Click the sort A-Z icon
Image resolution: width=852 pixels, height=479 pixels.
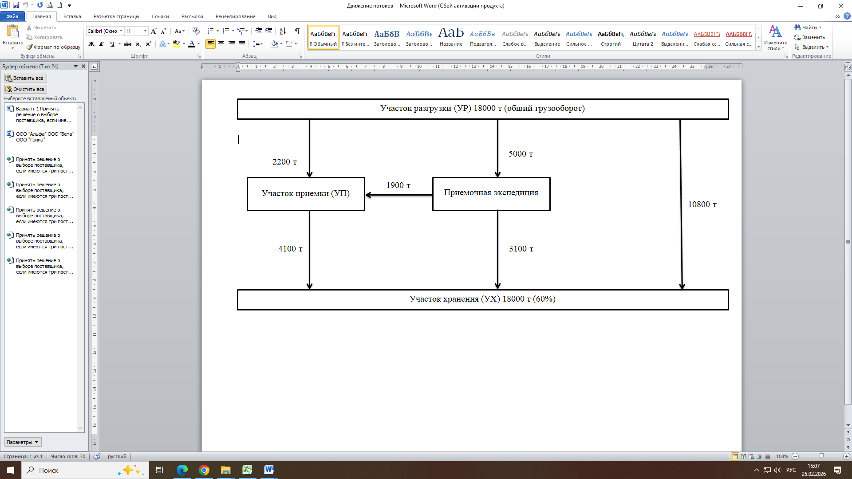(x=283, y=31)
